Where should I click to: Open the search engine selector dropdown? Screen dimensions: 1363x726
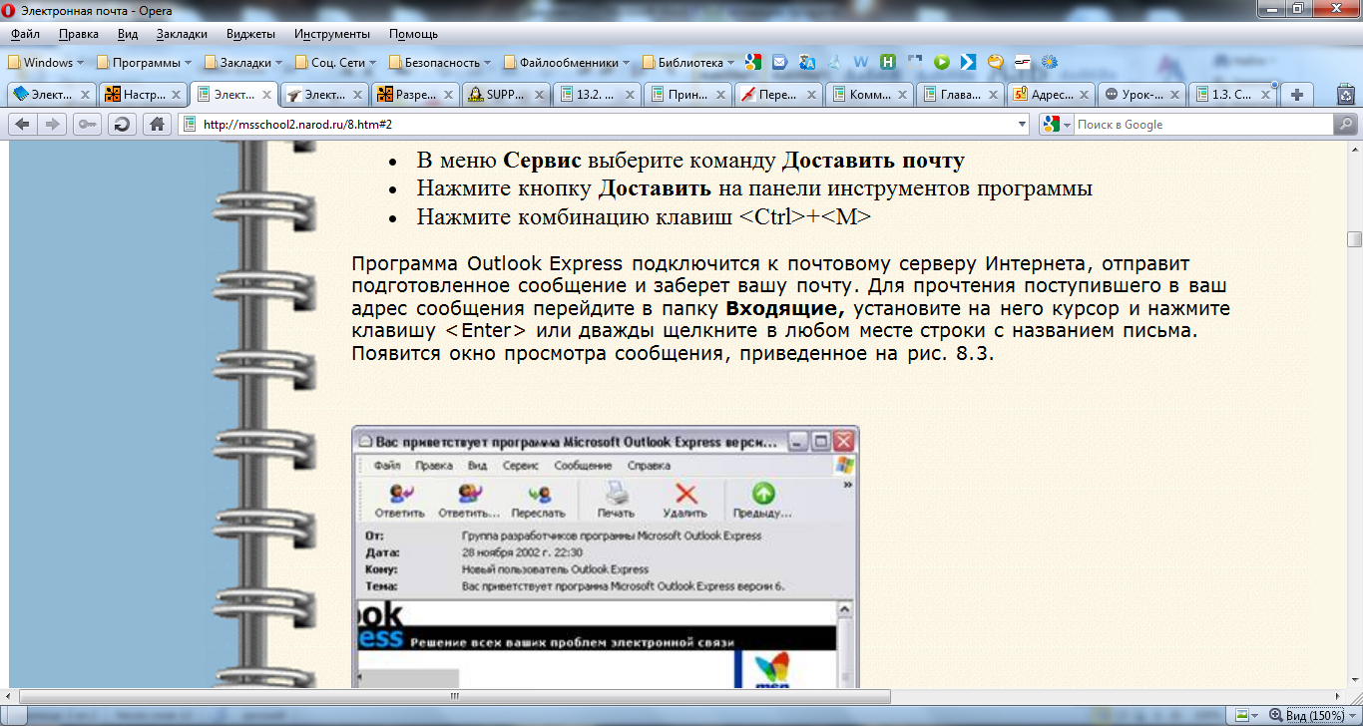tap(1055, 125)
